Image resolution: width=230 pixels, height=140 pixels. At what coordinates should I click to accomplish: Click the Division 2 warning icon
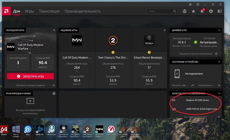point(113,52)
